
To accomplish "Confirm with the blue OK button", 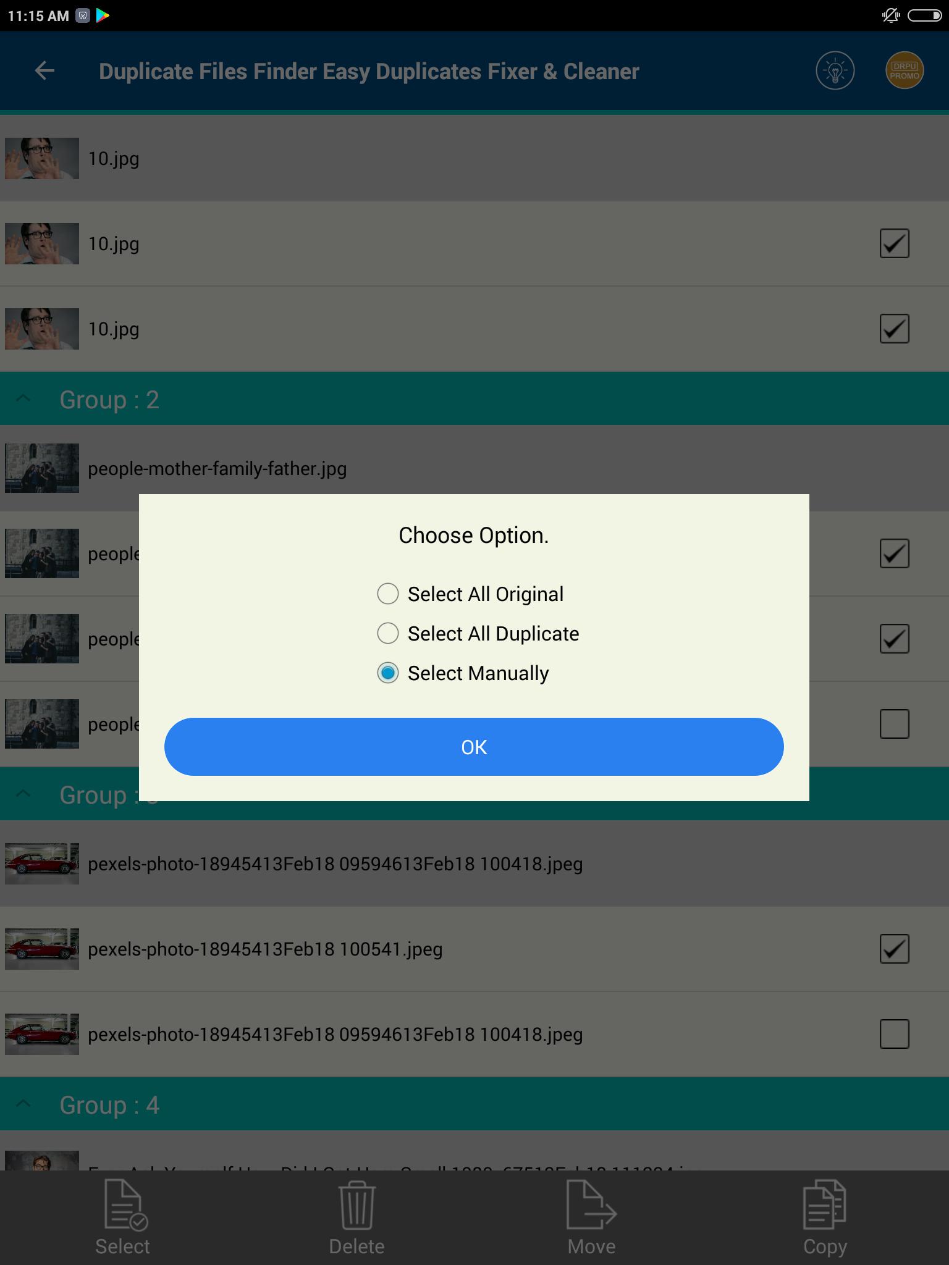I will [x=474, y=747].
